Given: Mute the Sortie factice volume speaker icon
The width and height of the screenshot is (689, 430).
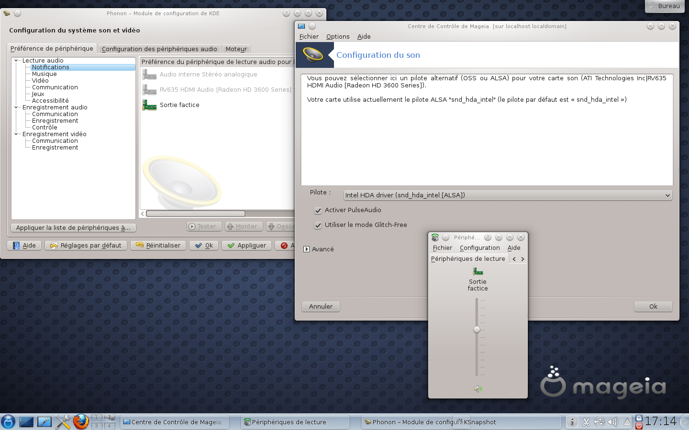Looking at the screenshot, I should coord(478,389).
